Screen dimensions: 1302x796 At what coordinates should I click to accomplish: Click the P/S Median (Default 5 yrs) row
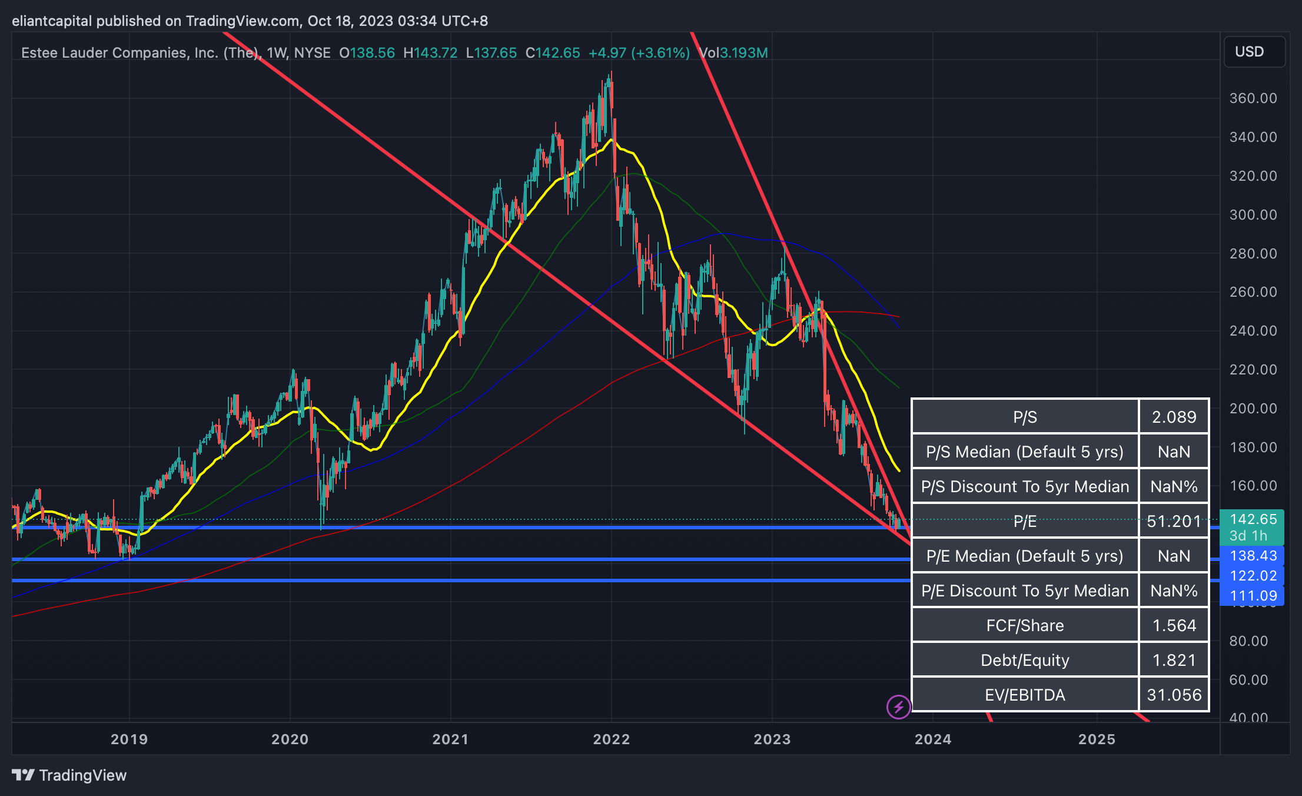click(1025, 452)
